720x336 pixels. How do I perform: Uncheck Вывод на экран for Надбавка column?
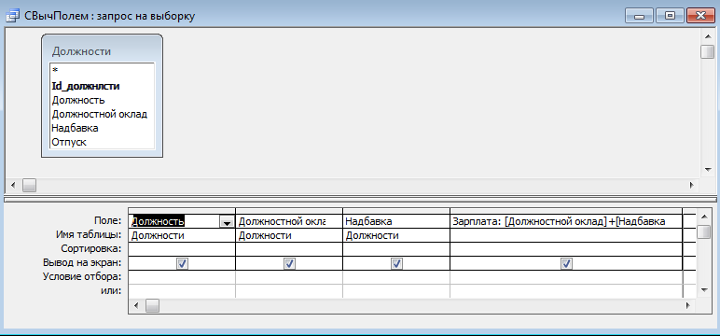(x=396, y=263)
